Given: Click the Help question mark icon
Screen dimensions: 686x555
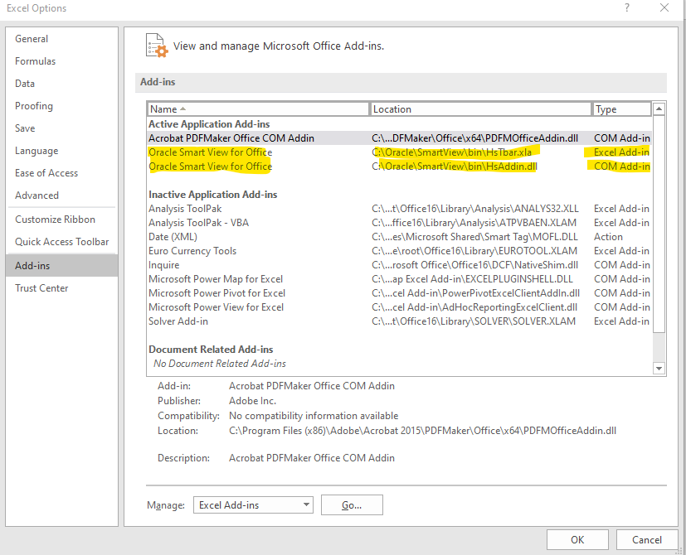Looking at the screenshot, I should click(x=627, y=7).
